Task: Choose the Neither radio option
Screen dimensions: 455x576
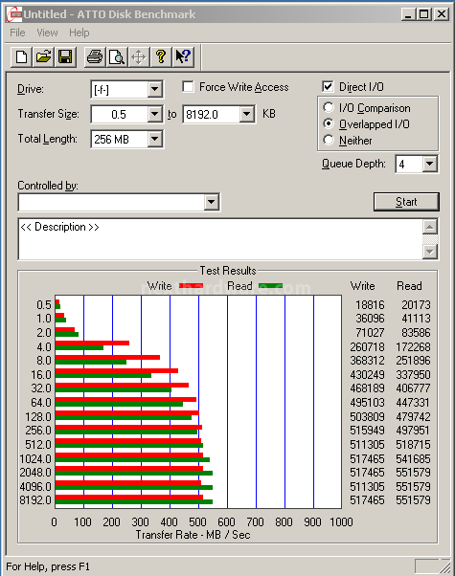Action: 329,140
